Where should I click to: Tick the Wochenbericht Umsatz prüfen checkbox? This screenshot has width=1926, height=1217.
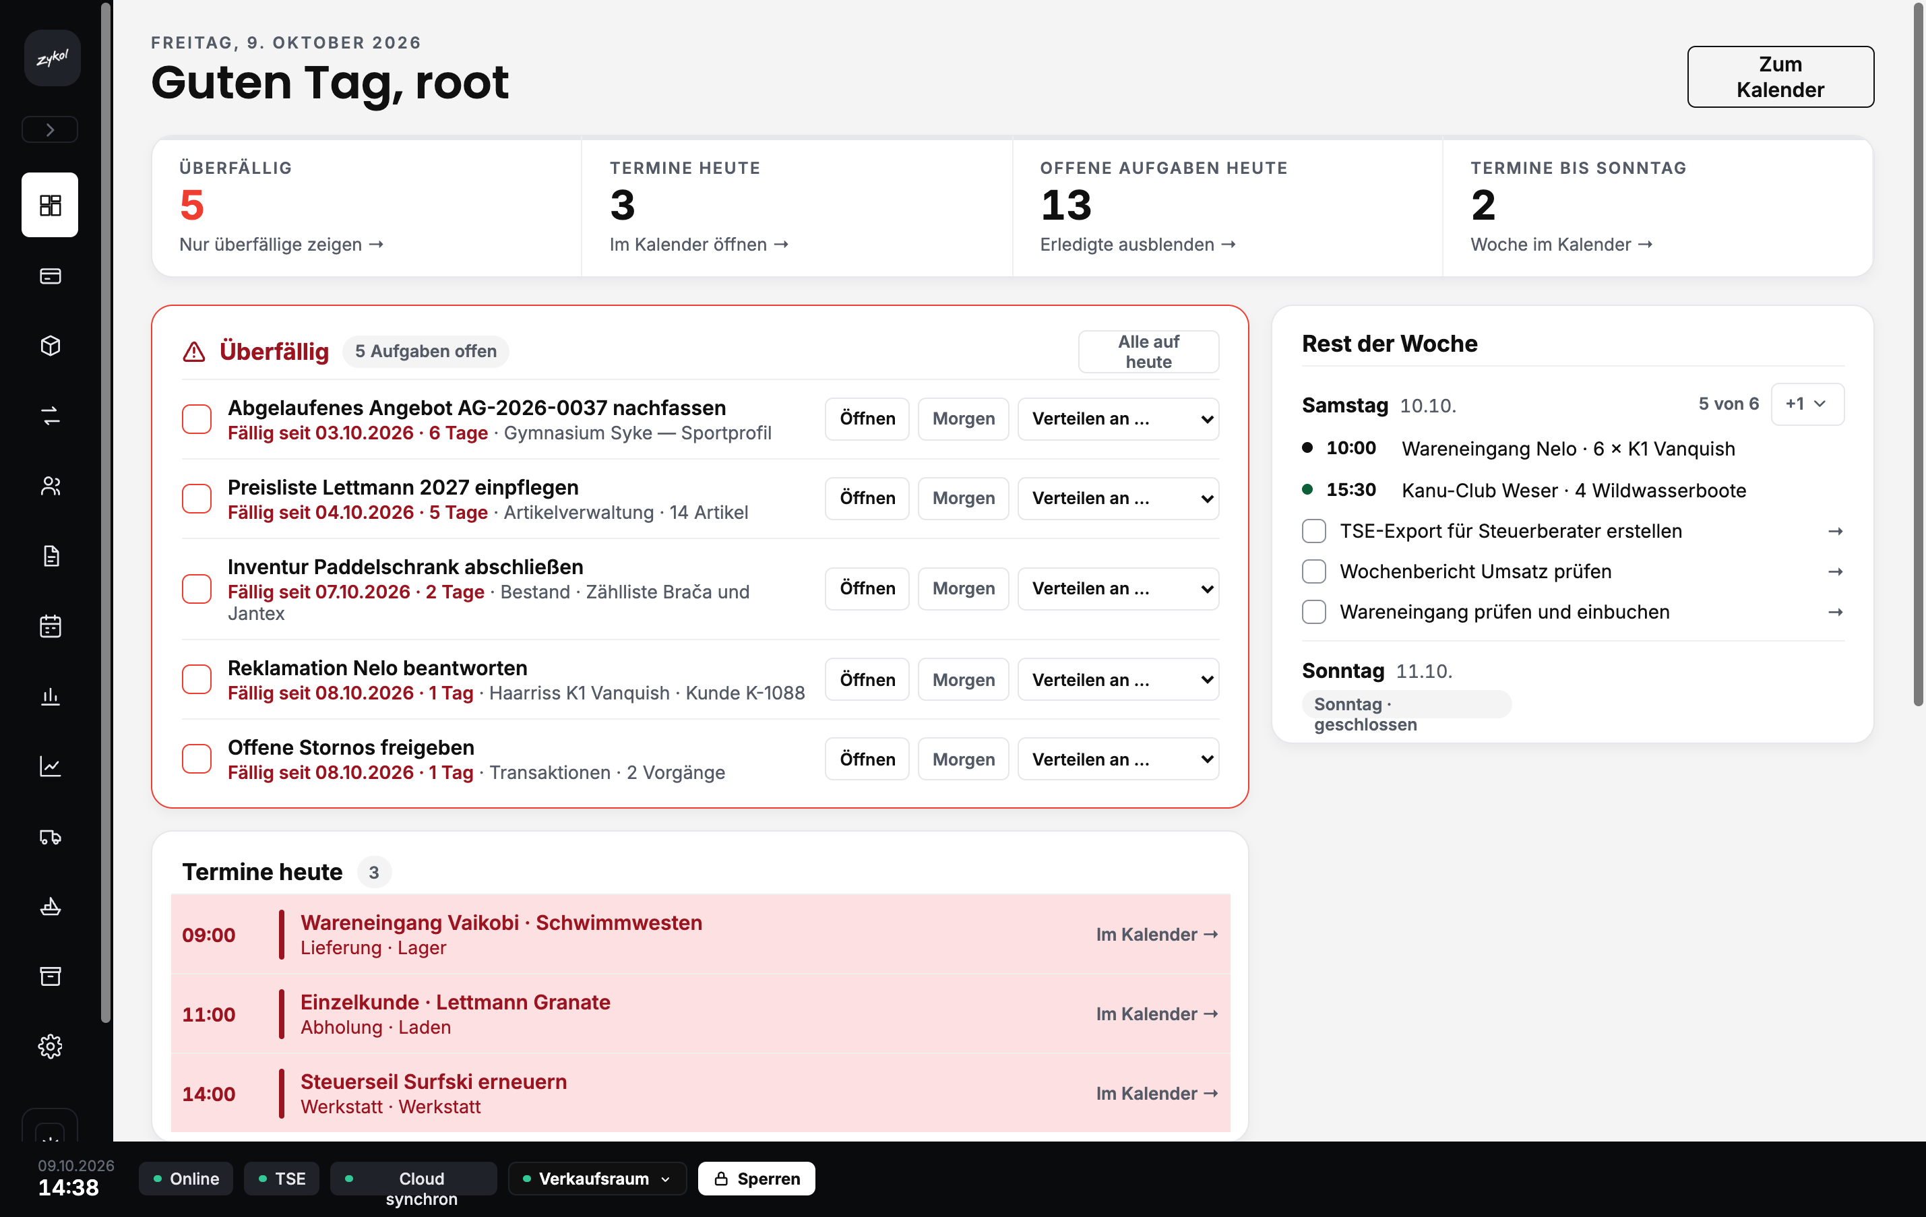(x=1313, y=571)
